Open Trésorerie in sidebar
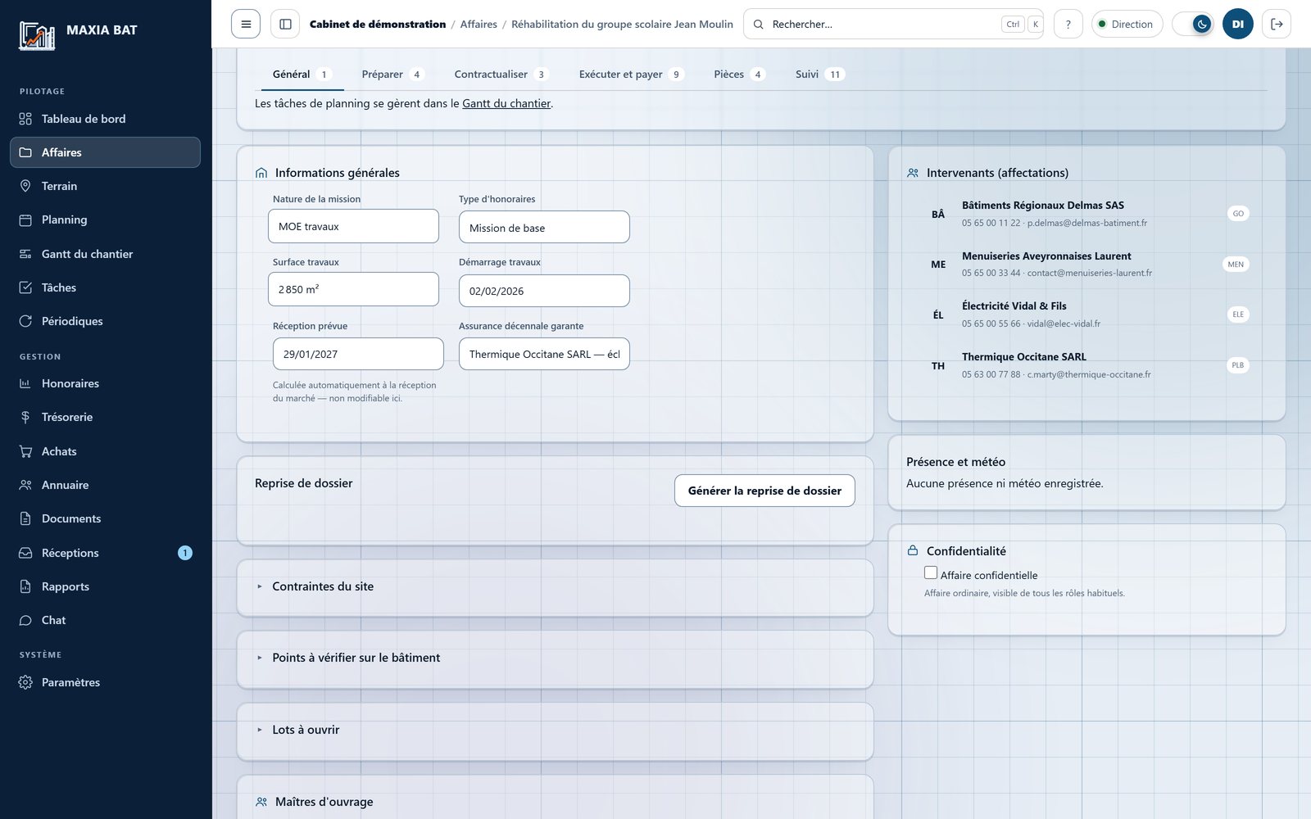This screenshot has height=819, width=1311. [x=105, y=417]
